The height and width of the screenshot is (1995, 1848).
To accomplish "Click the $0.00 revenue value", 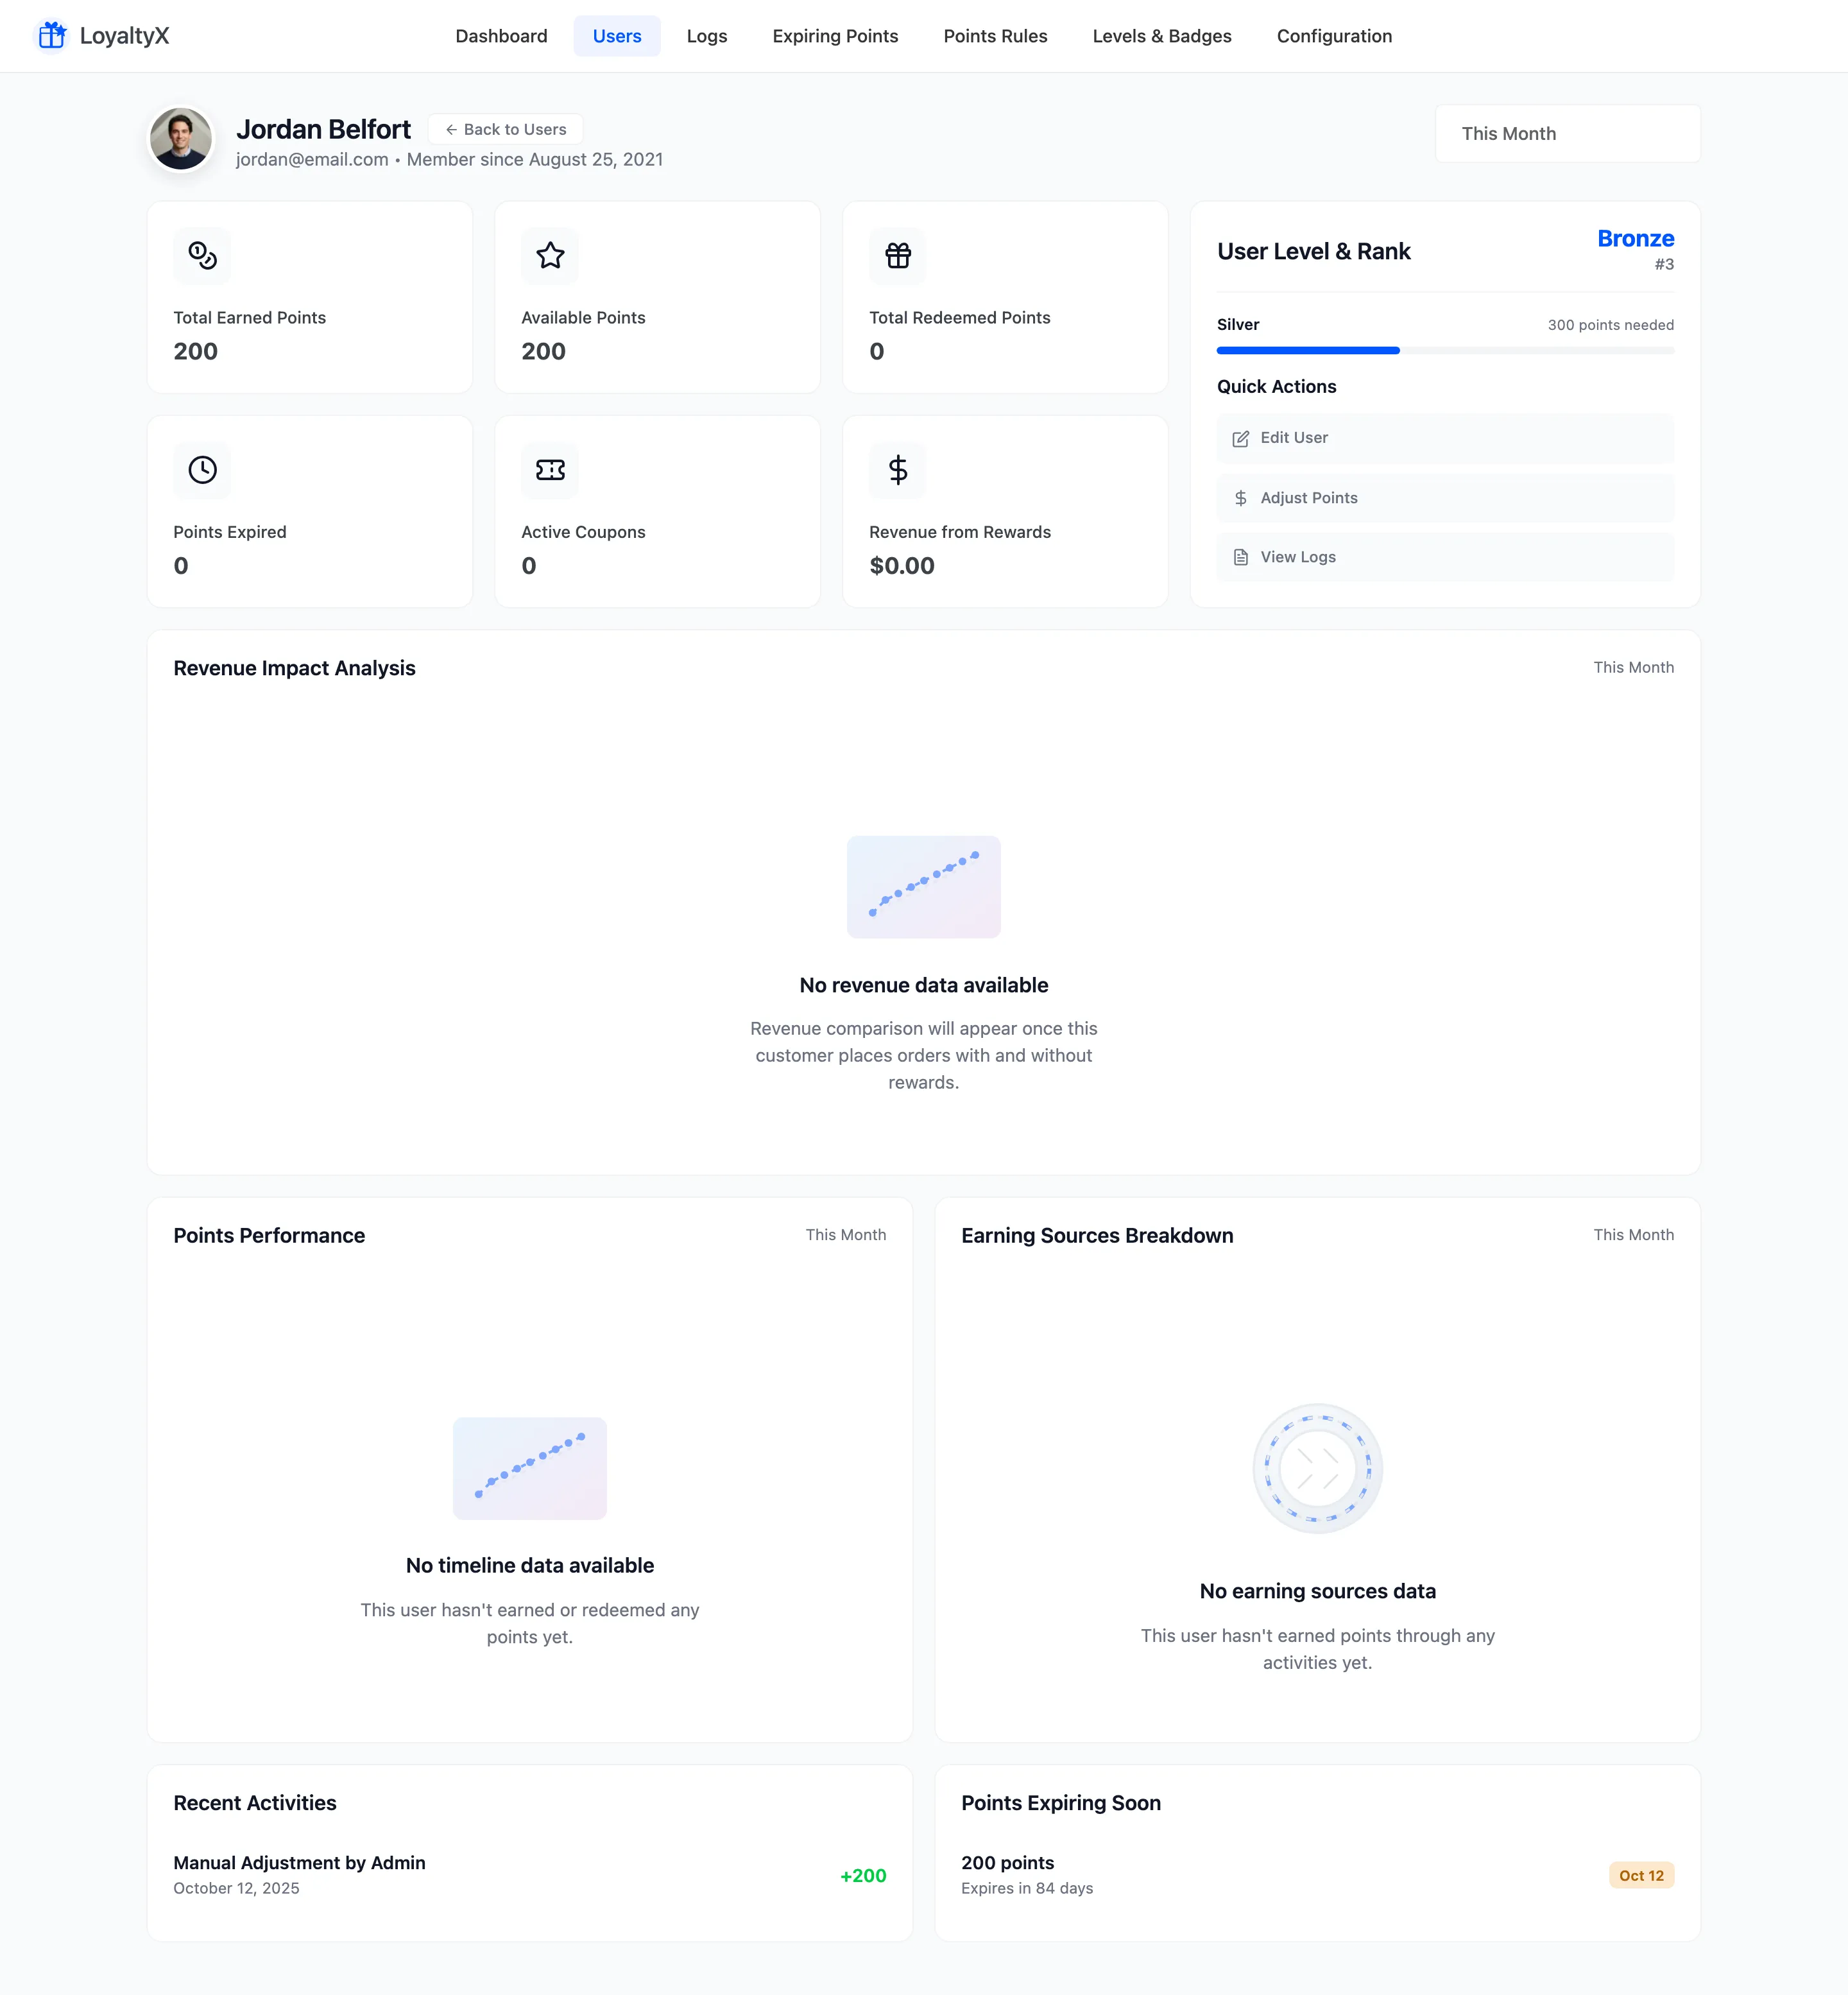I will pos(901,566).
